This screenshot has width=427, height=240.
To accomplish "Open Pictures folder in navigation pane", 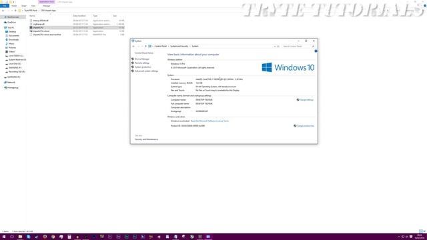I will (12, 47).
